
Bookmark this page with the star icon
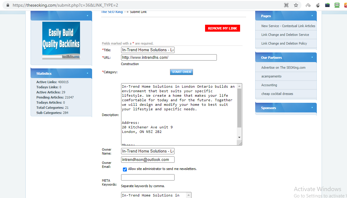coord(296,5)
